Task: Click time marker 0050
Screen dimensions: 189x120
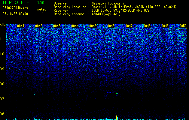Action: point(183,26)
